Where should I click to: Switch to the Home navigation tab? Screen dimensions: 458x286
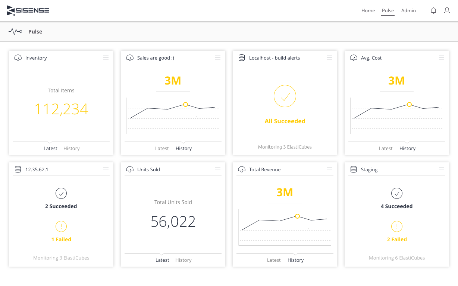coord(368,10)
